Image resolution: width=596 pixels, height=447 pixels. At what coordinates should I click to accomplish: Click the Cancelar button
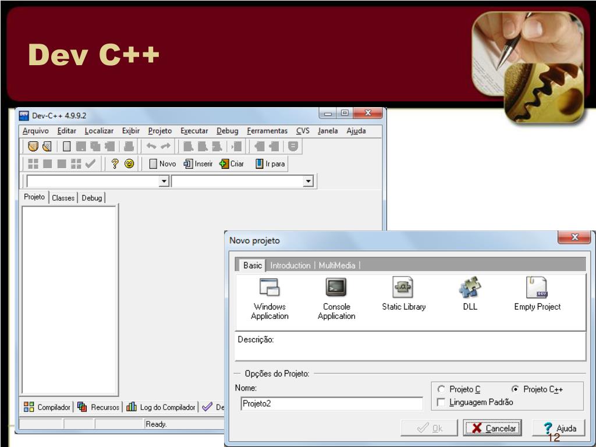pyautogui.click(x=492, y=428)
